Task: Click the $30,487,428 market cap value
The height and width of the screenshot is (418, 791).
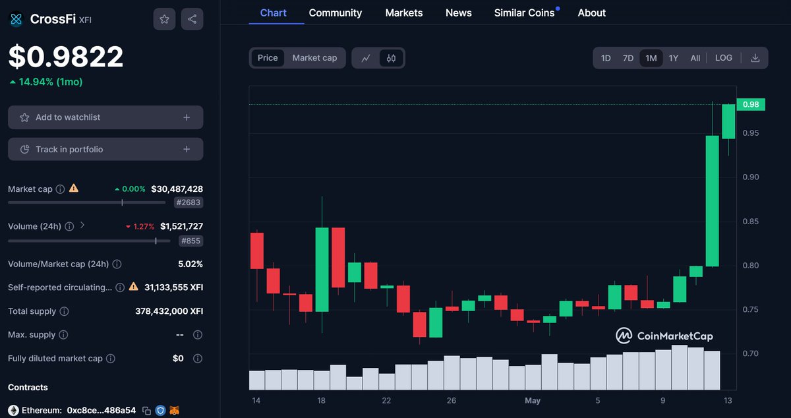Action: pos(177,189)
